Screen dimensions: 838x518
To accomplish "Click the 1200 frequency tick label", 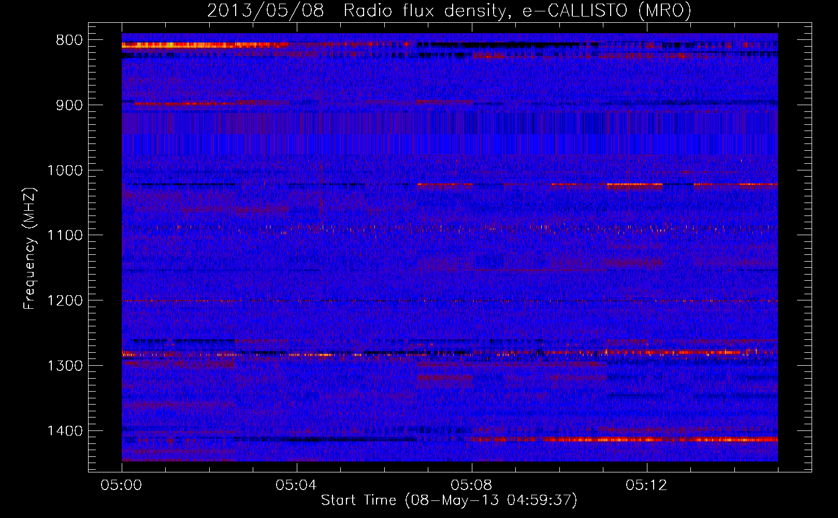I will 65,300.
